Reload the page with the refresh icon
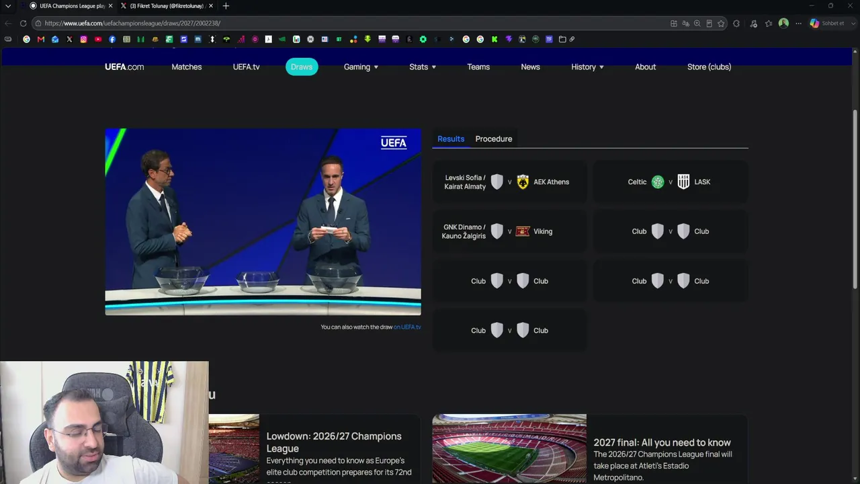 point(23,24)
